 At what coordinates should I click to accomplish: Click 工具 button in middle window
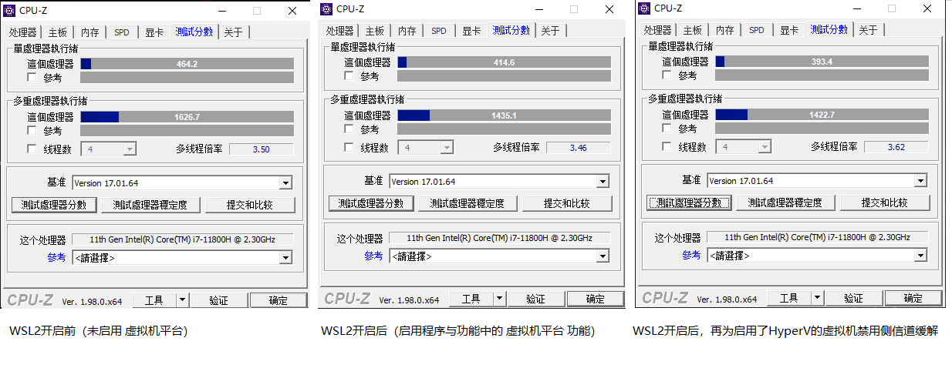point(471,299)
